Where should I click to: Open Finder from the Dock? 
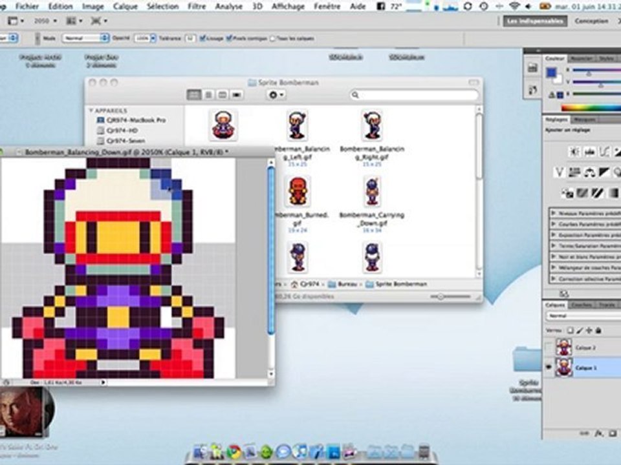[x=201, y=451]
